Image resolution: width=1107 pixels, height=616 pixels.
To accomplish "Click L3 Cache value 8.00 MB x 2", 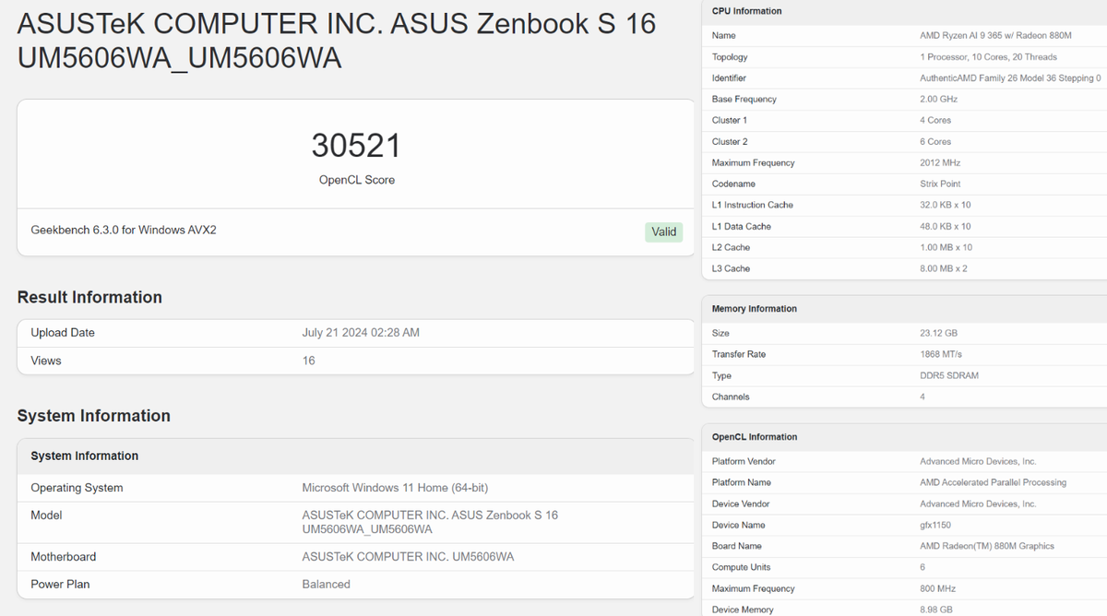I will click(x=943, y=268).
